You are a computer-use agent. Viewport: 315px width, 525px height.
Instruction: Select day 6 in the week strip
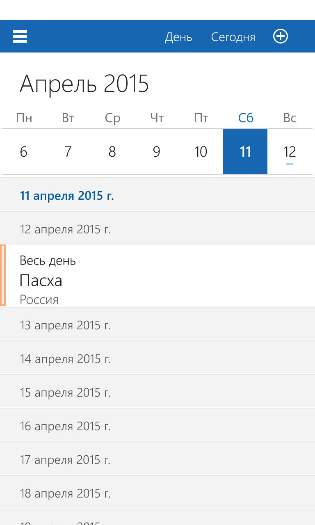[x=24, y=152]
